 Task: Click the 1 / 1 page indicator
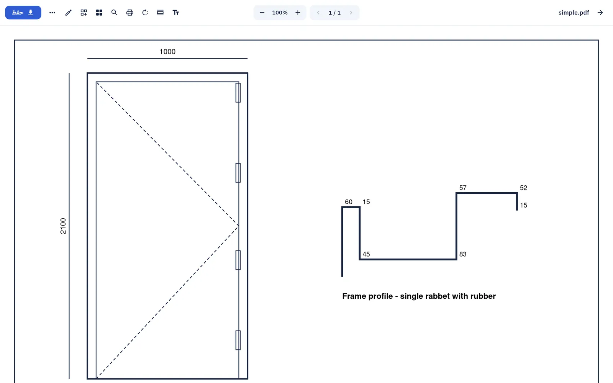(x=334, y=13)
